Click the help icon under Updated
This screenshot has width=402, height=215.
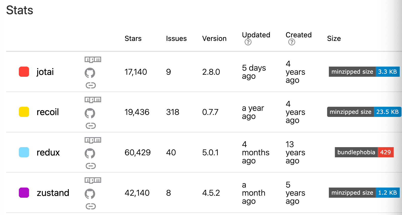(248, 42)
